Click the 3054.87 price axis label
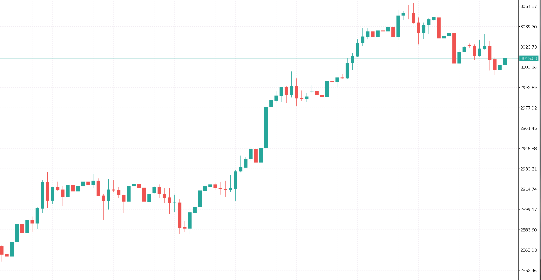 coord(529,6)
